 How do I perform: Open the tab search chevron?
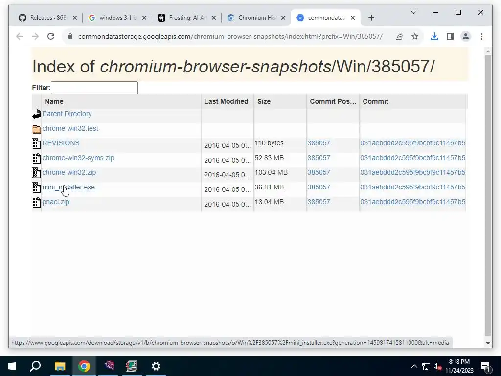tap(413, 12)
